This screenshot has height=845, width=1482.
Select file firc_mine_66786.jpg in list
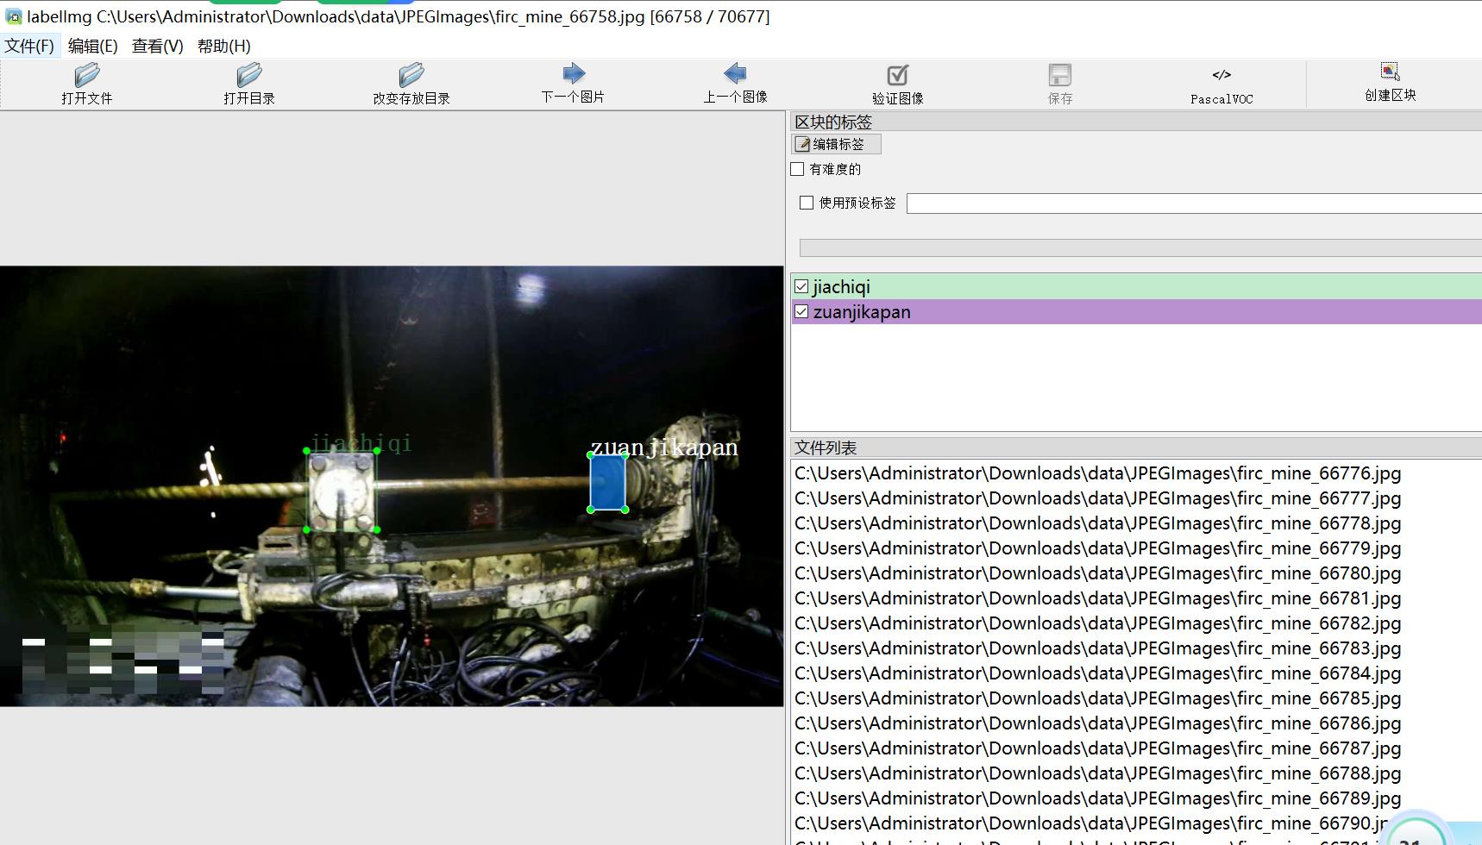coord(1097,723)
